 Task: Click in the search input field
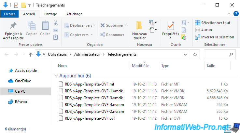pyautogui.click(x=217, y=54)
